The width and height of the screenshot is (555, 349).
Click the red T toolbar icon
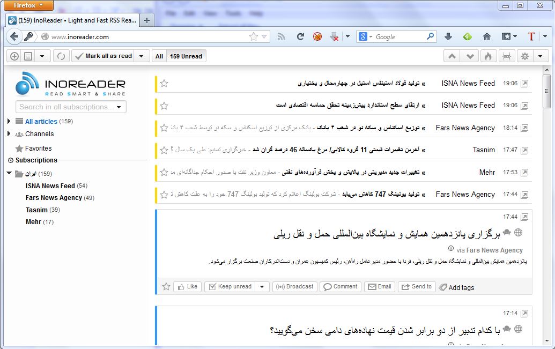tap(531, 36)
